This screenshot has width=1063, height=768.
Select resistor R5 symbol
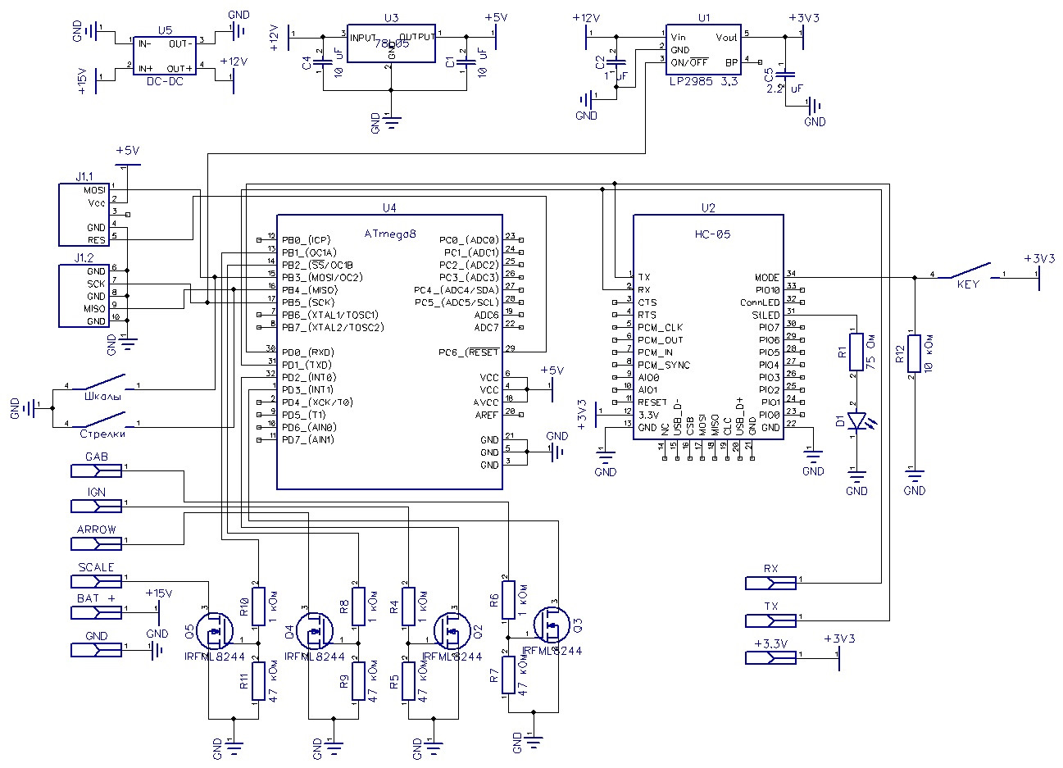tap(407, 680)
